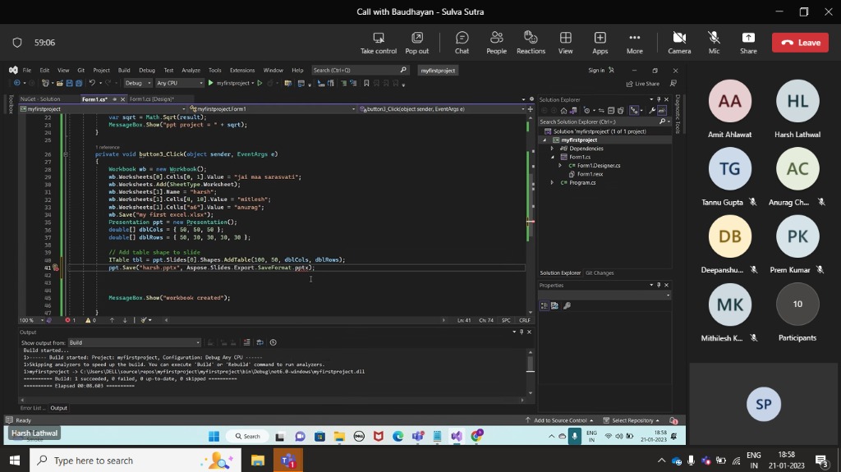Open More options in call toolbar
Viewport: 841px width, 472px height.
[634, 39]
